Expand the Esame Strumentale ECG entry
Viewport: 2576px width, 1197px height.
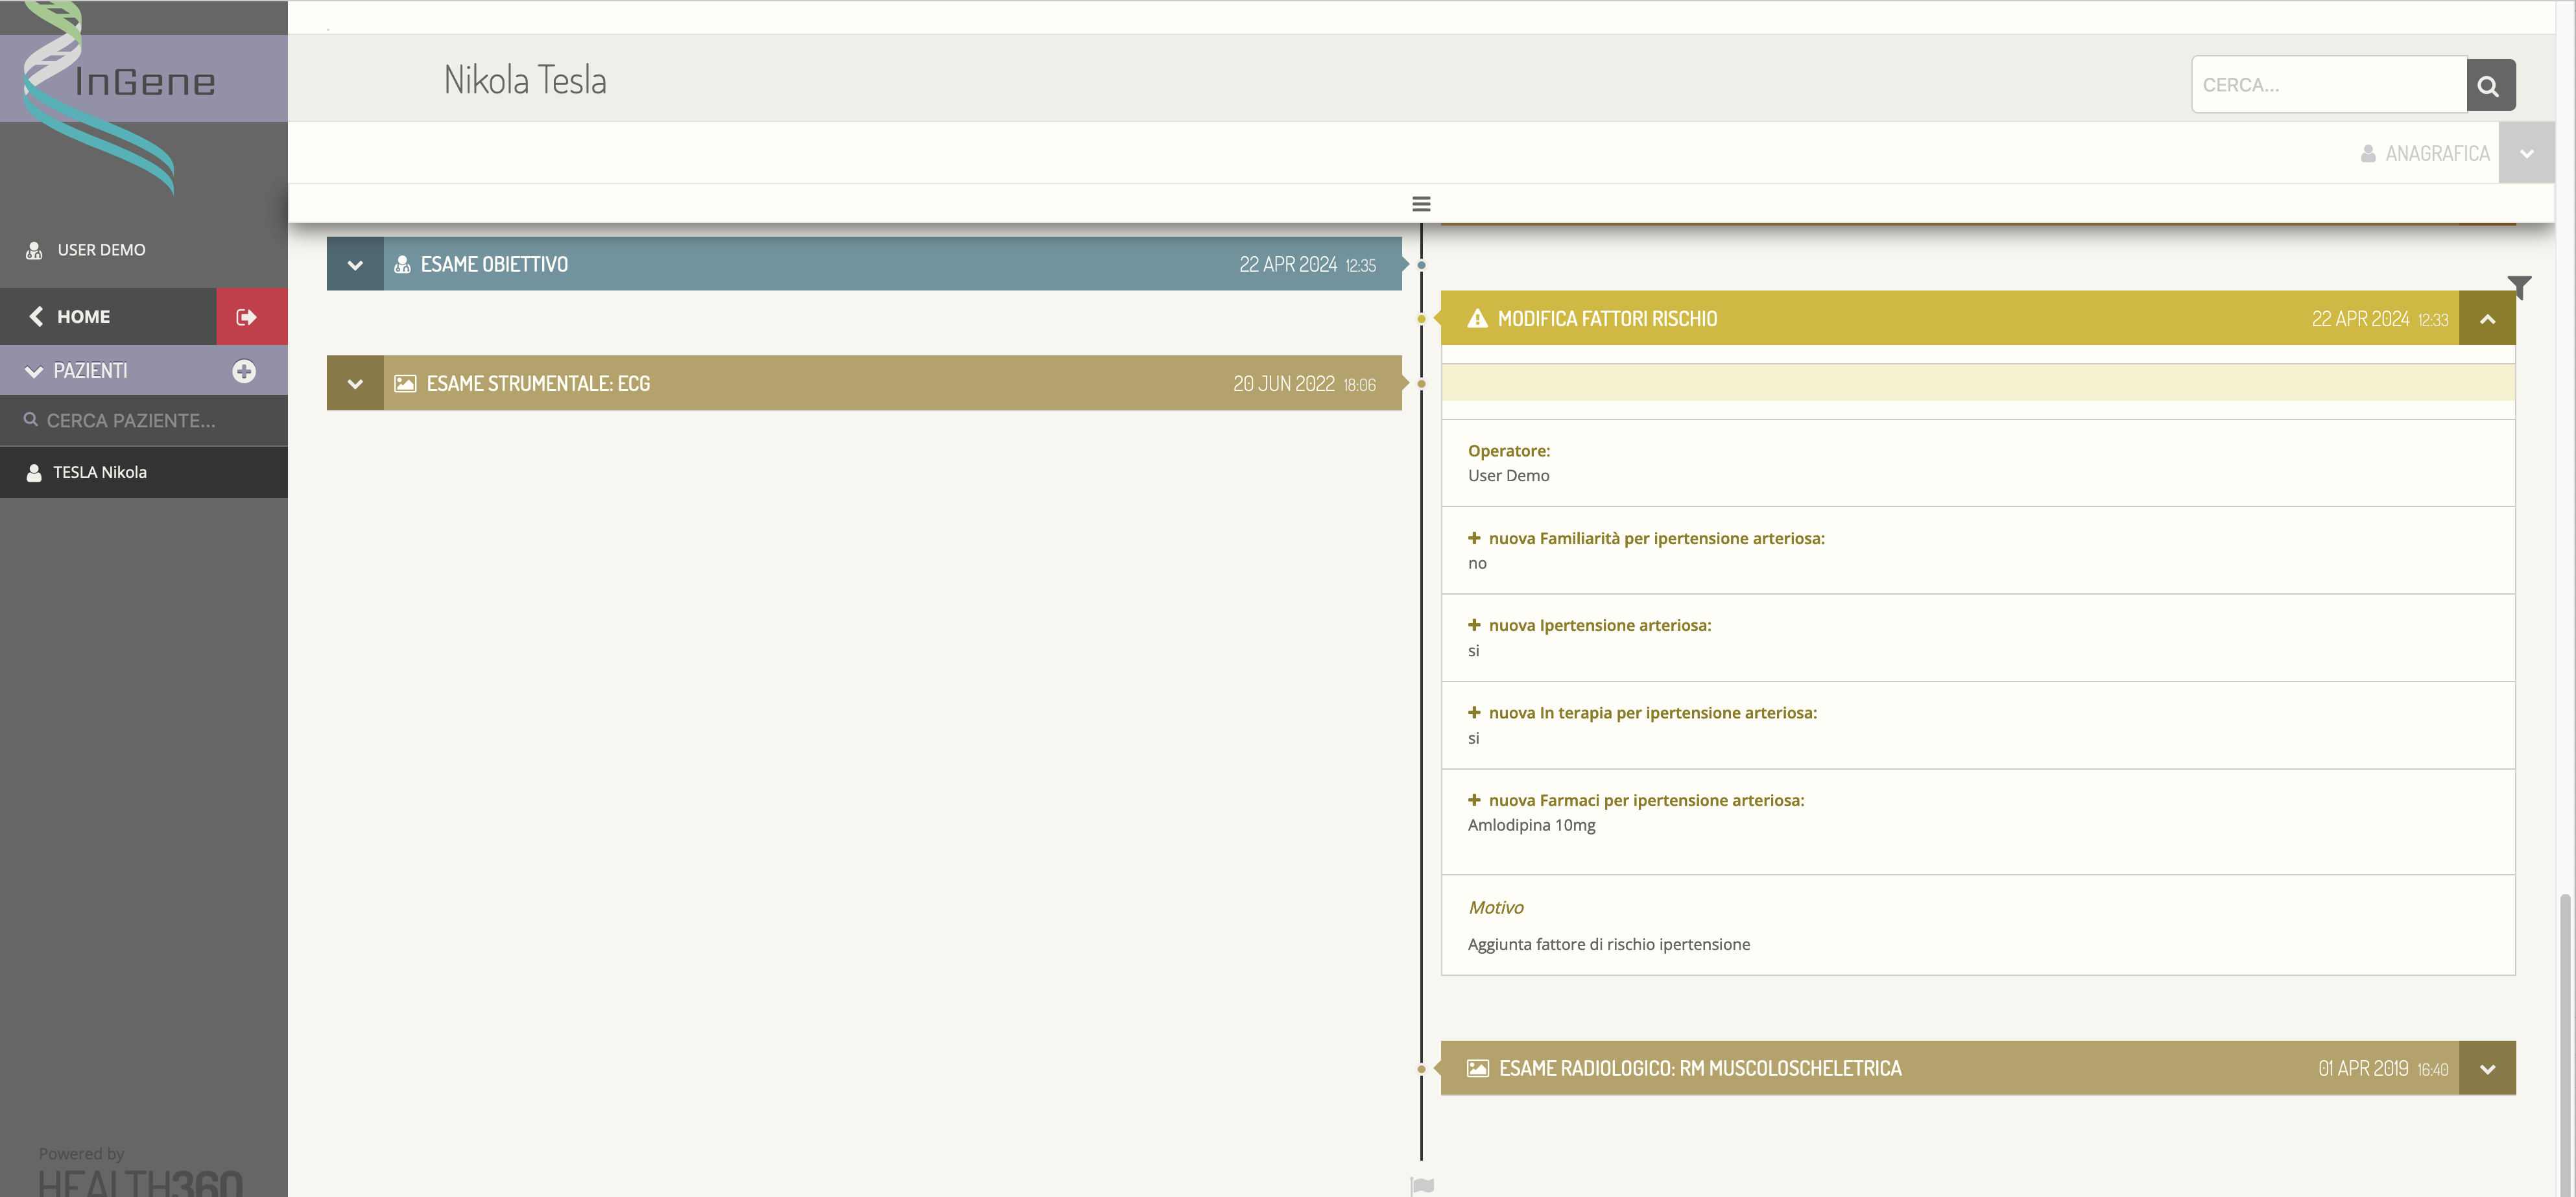(355, 384)
